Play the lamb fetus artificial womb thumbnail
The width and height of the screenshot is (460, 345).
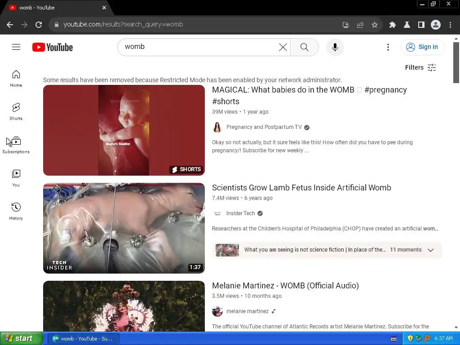point(124,228)
